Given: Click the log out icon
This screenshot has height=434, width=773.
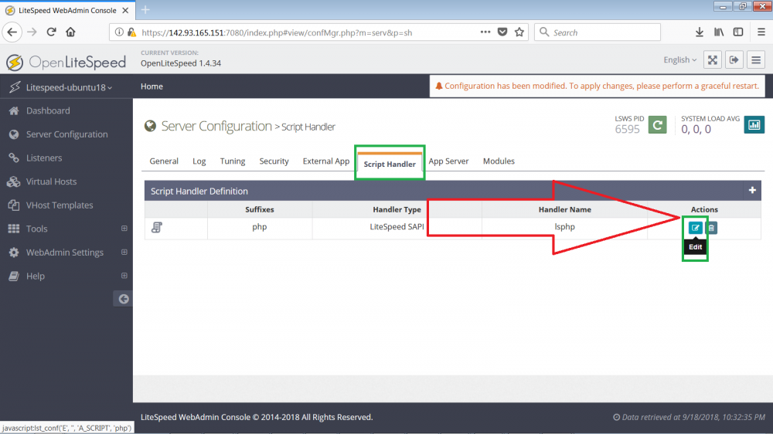Looking at the screenshot, I should coord(734,60).
